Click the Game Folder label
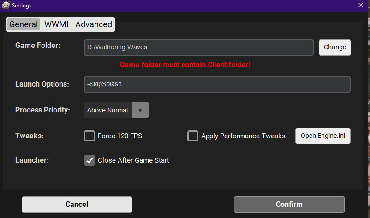 (x=38, y=45)
